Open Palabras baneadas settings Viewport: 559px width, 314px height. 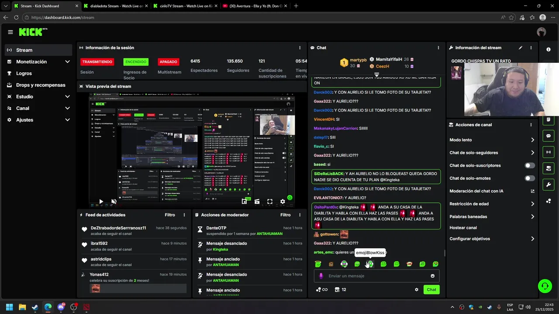click(x=492, y=217)
